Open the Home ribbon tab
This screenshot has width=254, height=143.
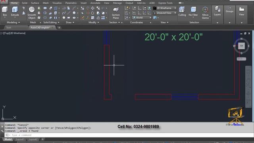pos(14,3)
